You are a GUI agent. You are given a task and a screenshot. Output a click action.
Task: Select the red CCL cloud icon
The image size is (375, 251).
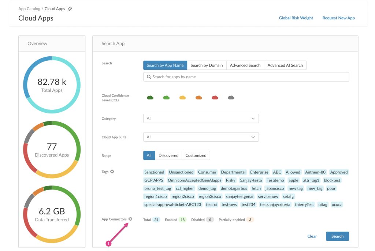pos(215,98)
